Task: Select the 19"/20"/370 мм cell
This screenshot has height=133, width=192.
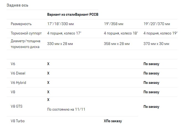Action: (x=157, y=24)
